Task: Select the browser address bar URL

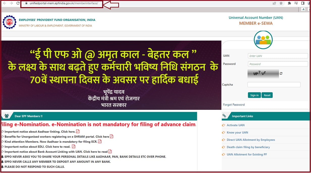Action: pos(64,3)
